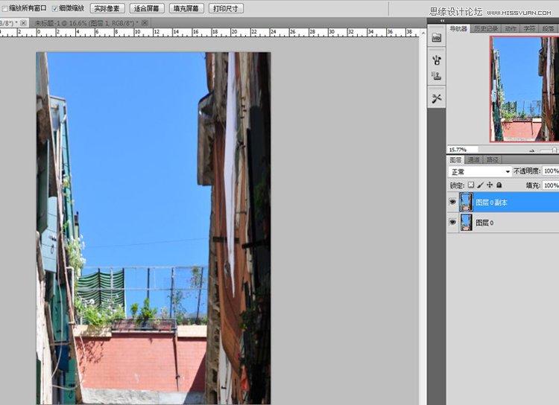This screenshot has height=405, width=559.
Task: Switch to the 通道 tab
Action: 474,159
